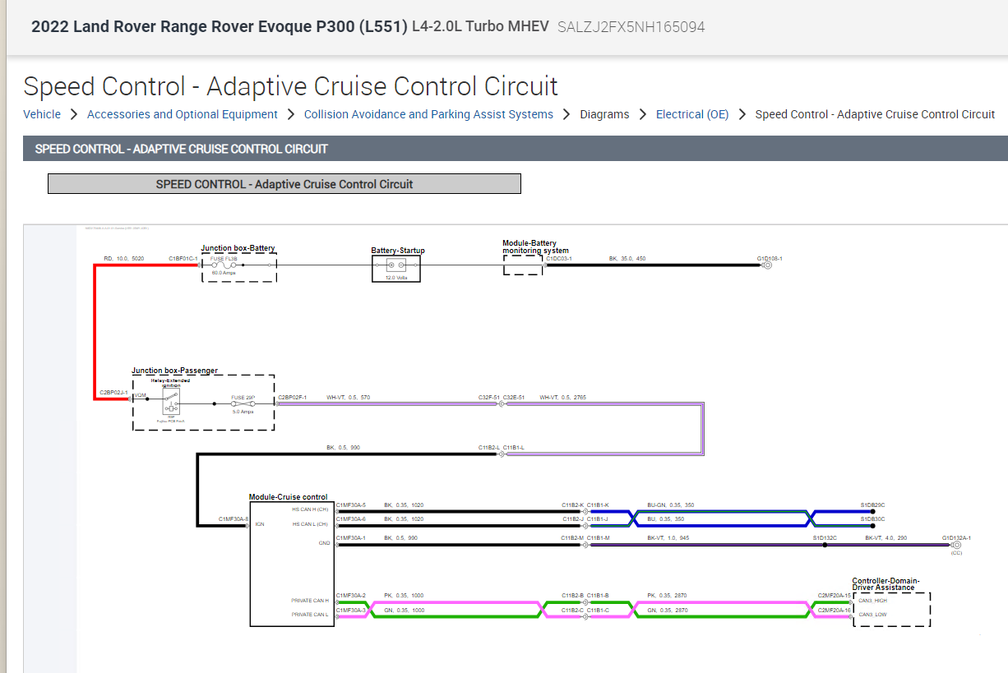Viewport: 1008px width, 673px height.
Task: Click connector label C2MF20A-15
Action: tap(835, 594)
